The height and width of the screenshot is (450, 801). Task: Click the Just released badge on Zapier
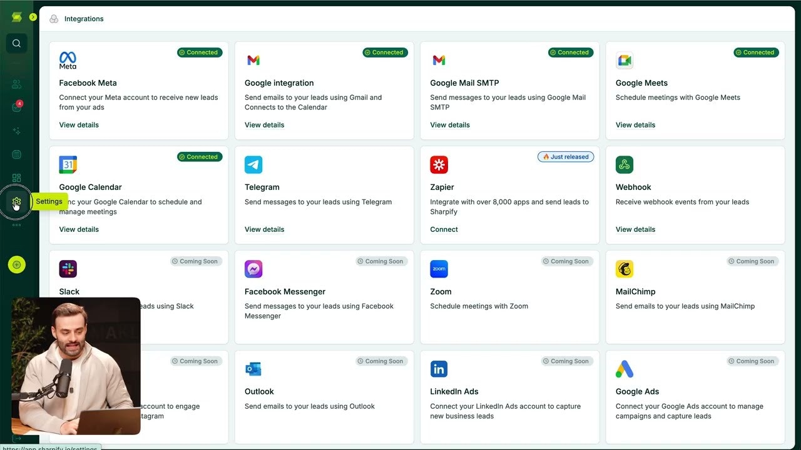(x=566, y=157)
